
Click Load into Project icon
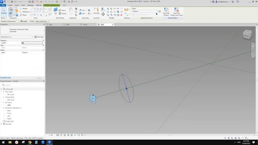[x=166, y=12]
